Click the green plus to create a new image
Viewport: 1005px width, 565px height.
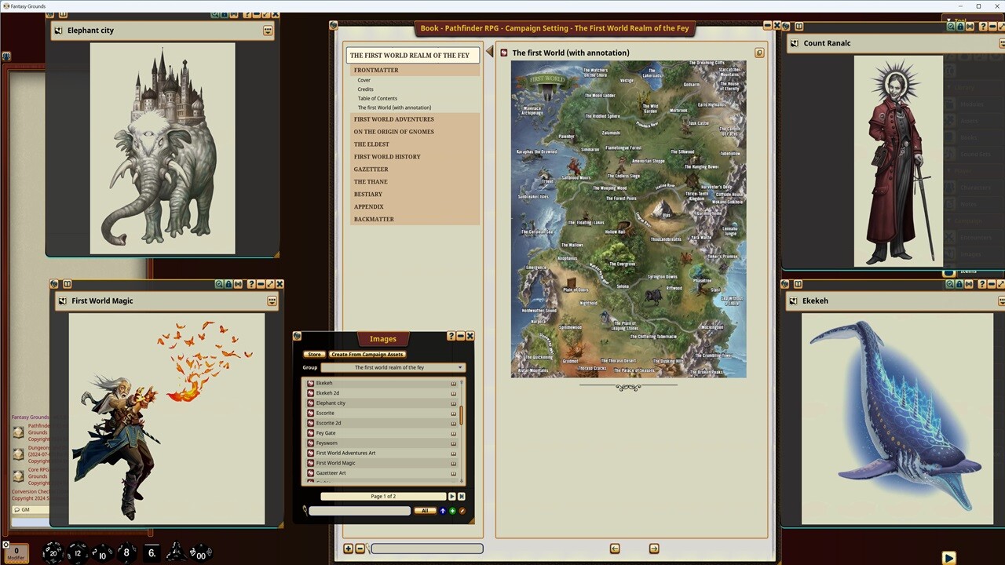click(451, 511)
